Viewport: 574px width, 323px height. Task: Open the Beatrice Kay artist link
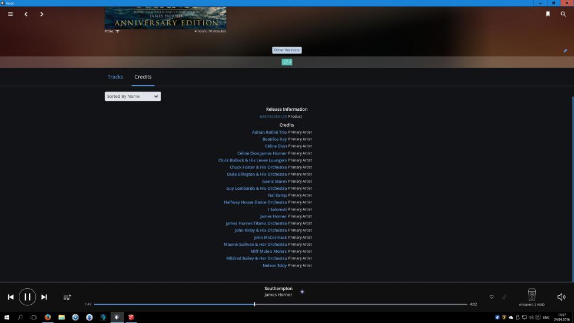click(x=274, y=139)
